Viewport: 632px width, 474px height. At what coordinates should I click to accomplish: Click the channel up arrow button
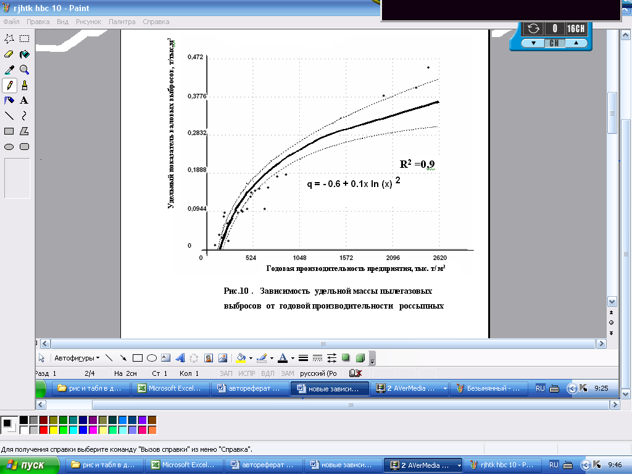click(576, 43)
